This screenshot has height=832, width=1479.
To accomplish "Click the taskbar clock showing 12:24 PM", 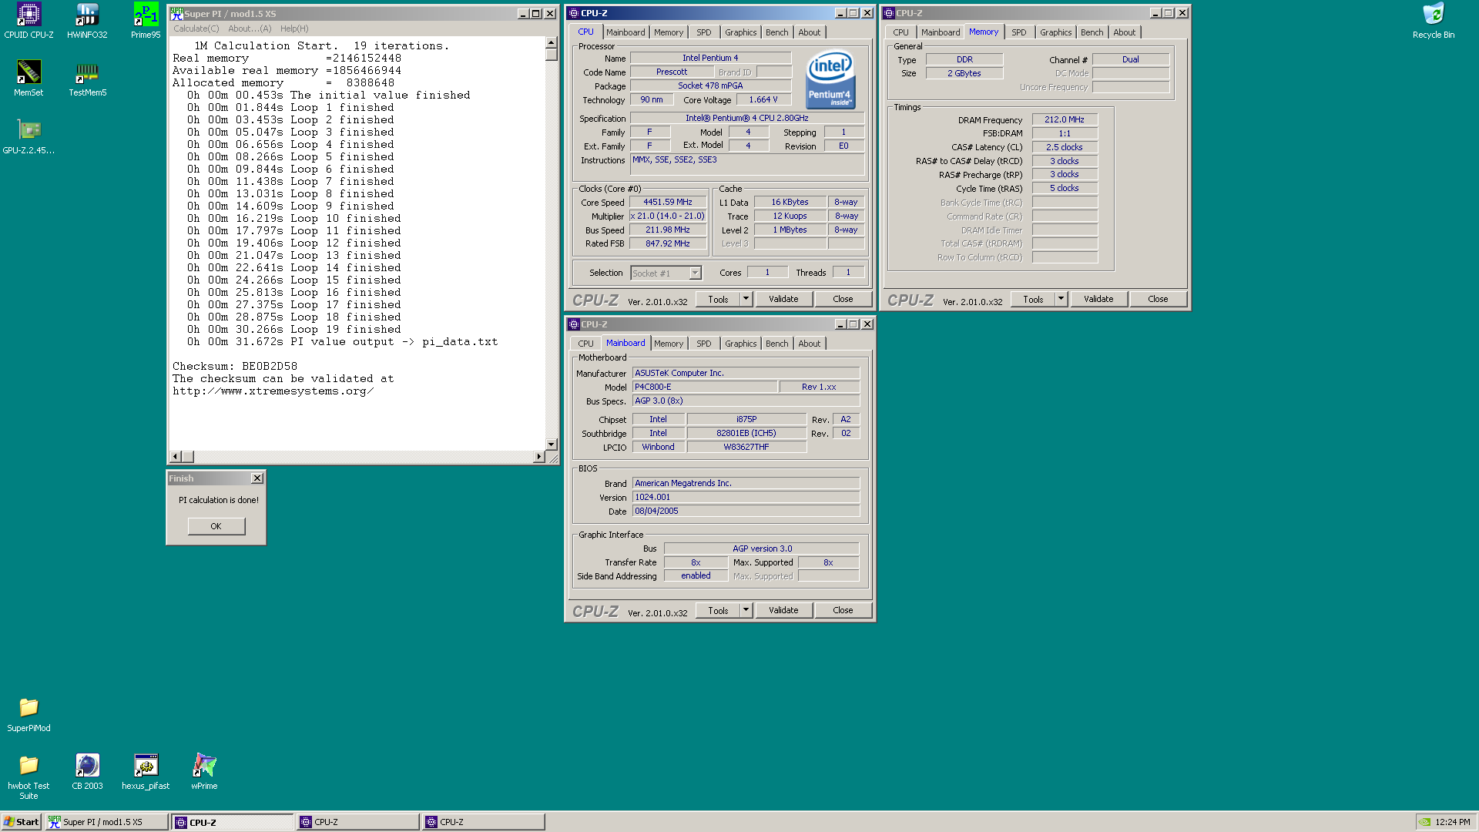I will click(1453, 822).
